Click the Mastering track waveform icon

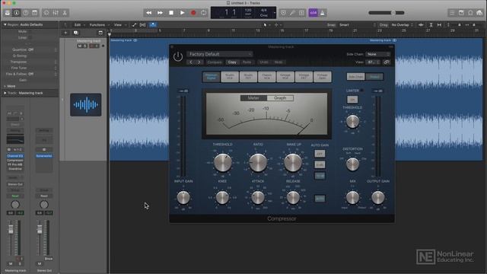[86, 105]
